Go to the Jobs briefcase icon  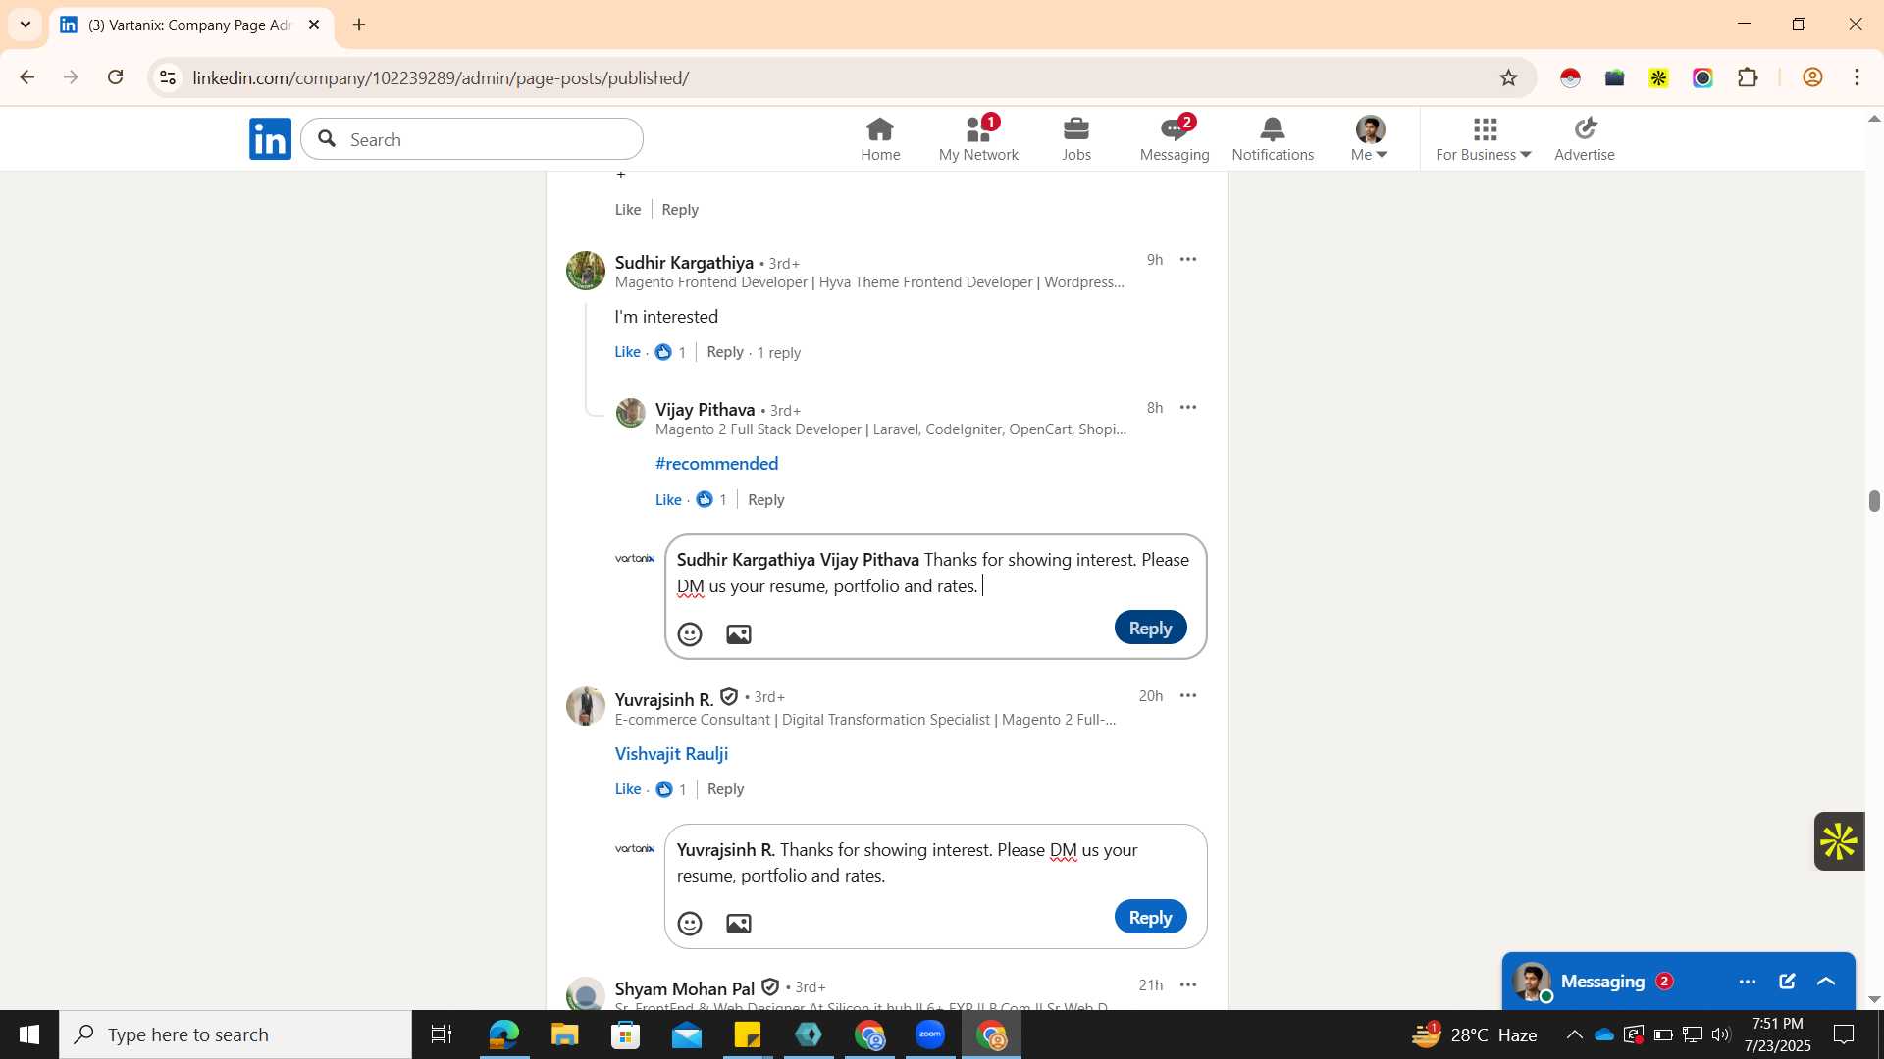1076,139
